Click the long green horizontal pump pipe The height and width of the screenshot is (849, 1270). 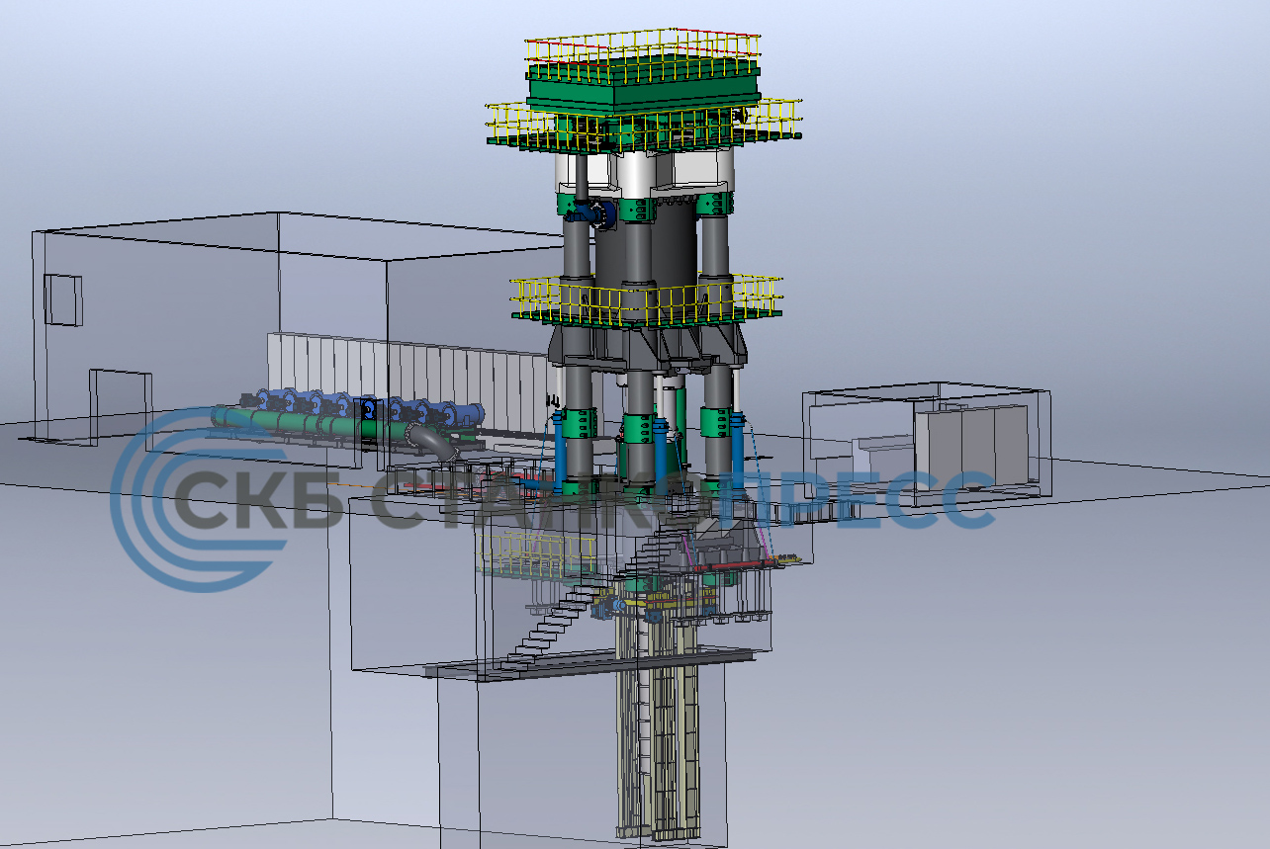(x=297, y=422)
